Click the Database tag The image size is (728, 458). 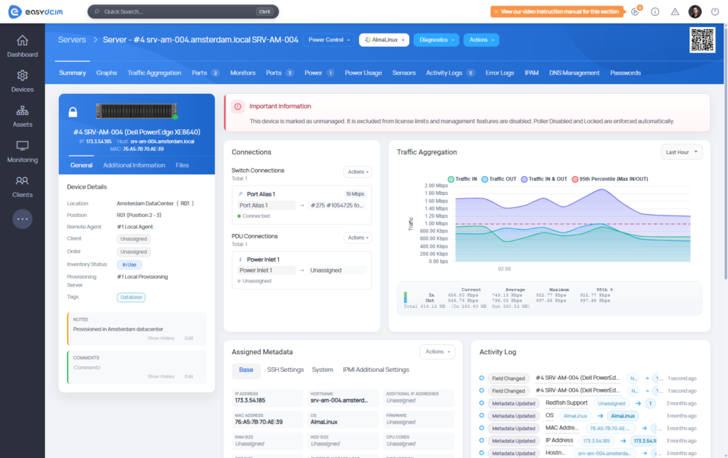[131, 297]
